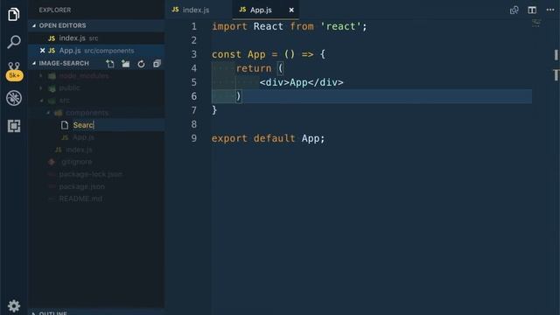Collapse the components folder
The width and height of the screenshot is (560, 315).
[x=87, y=113]
